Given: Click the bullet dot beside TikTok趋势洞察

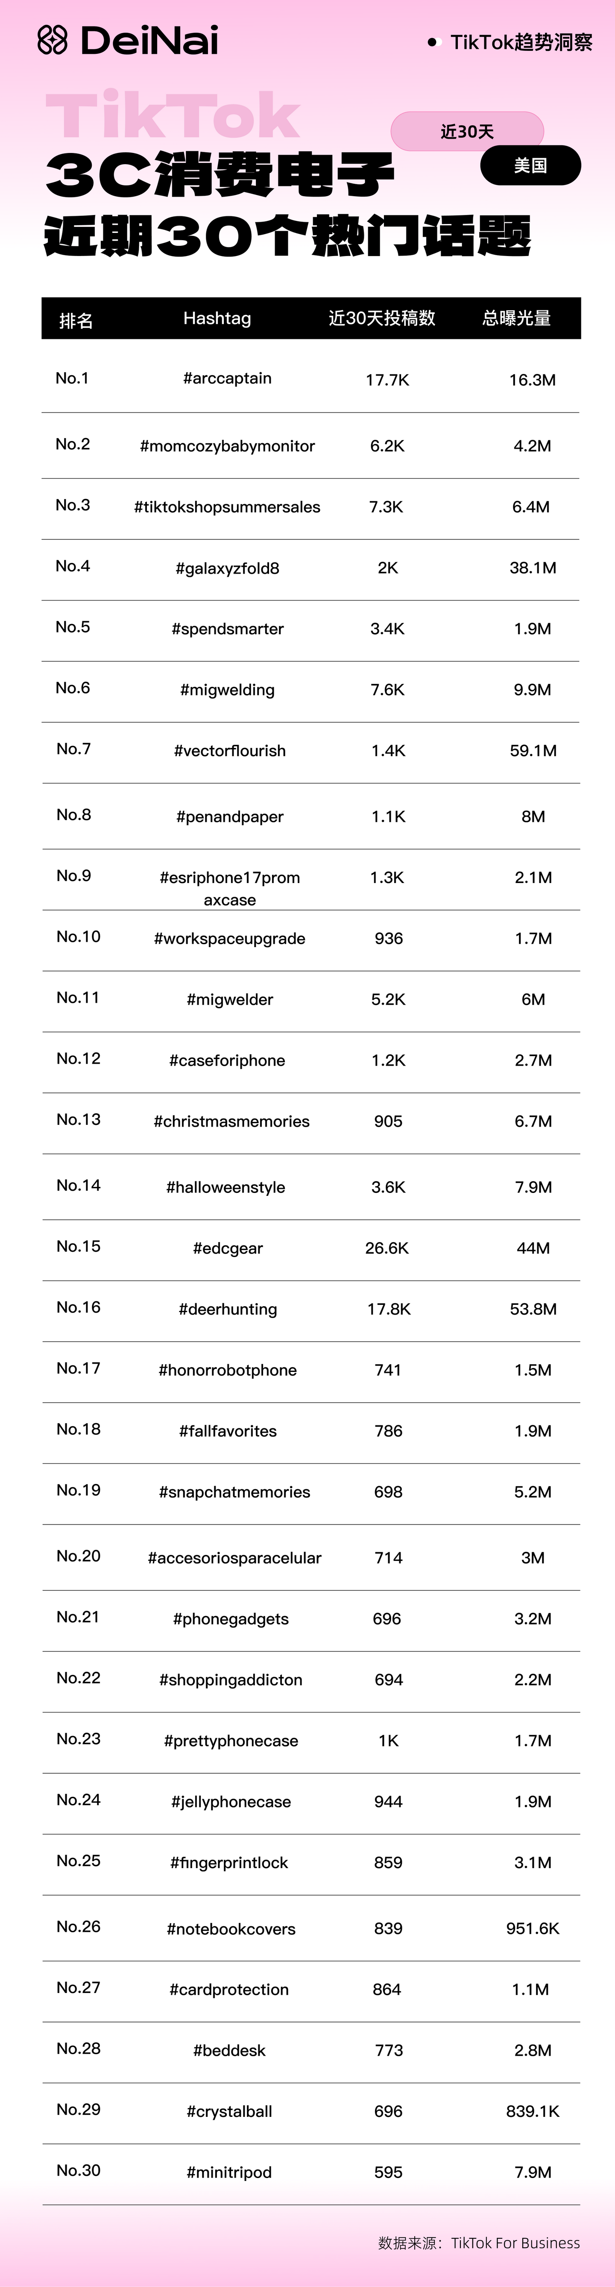Looking at the screenshot, I should [432, 42].
